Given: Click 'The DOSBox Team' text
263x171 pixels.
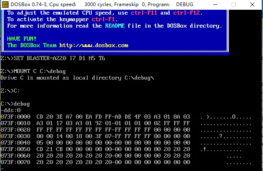Looking at the screenshot, I should click(32, 45).
